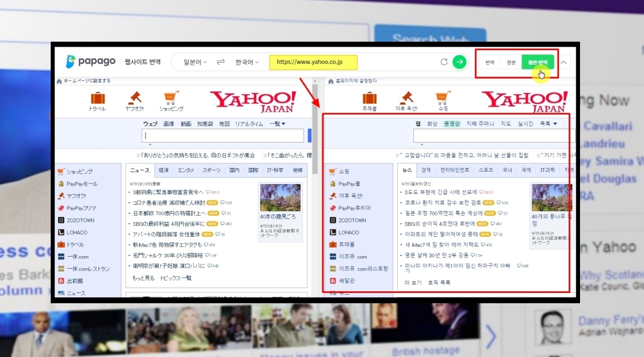
Task: Click the ショッピング cart icon in left pane
Action: (171, 98)
